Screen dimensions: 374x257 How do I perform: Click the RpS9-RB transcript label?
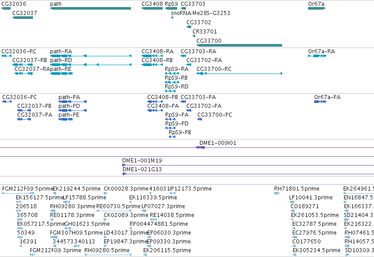[x=176, y=78]
